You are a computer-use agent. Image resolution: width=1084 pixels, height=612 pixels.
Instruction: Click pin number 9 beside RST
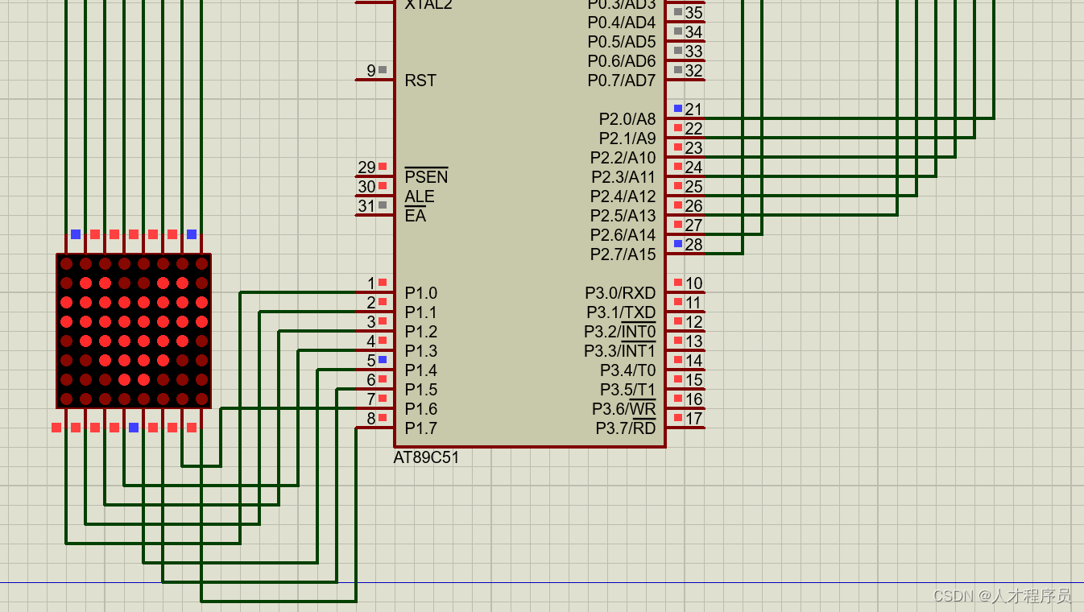[x=371, y=71]
